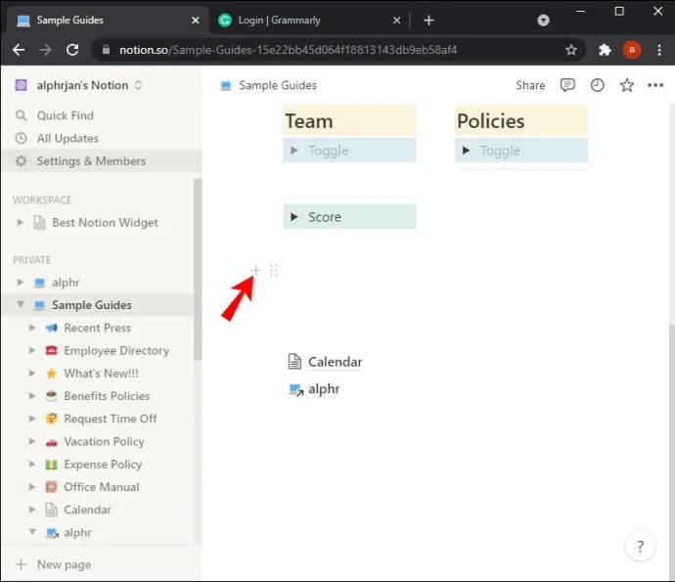Click the What's New star icon

point(51,374)
